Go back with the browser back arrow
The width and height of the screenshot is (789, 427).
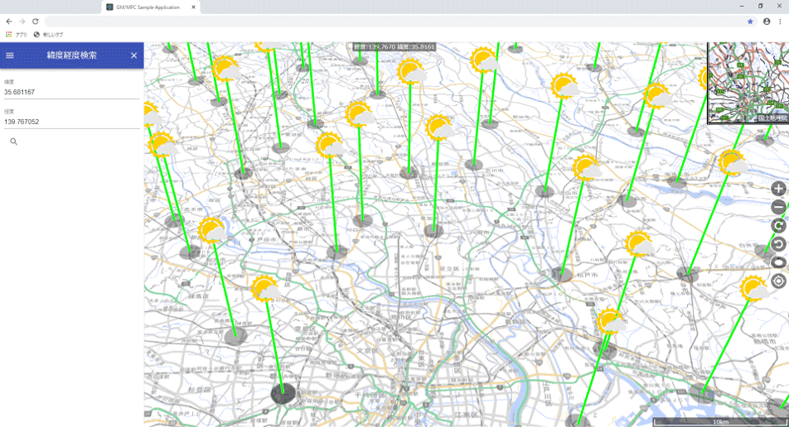pos(9,22)
